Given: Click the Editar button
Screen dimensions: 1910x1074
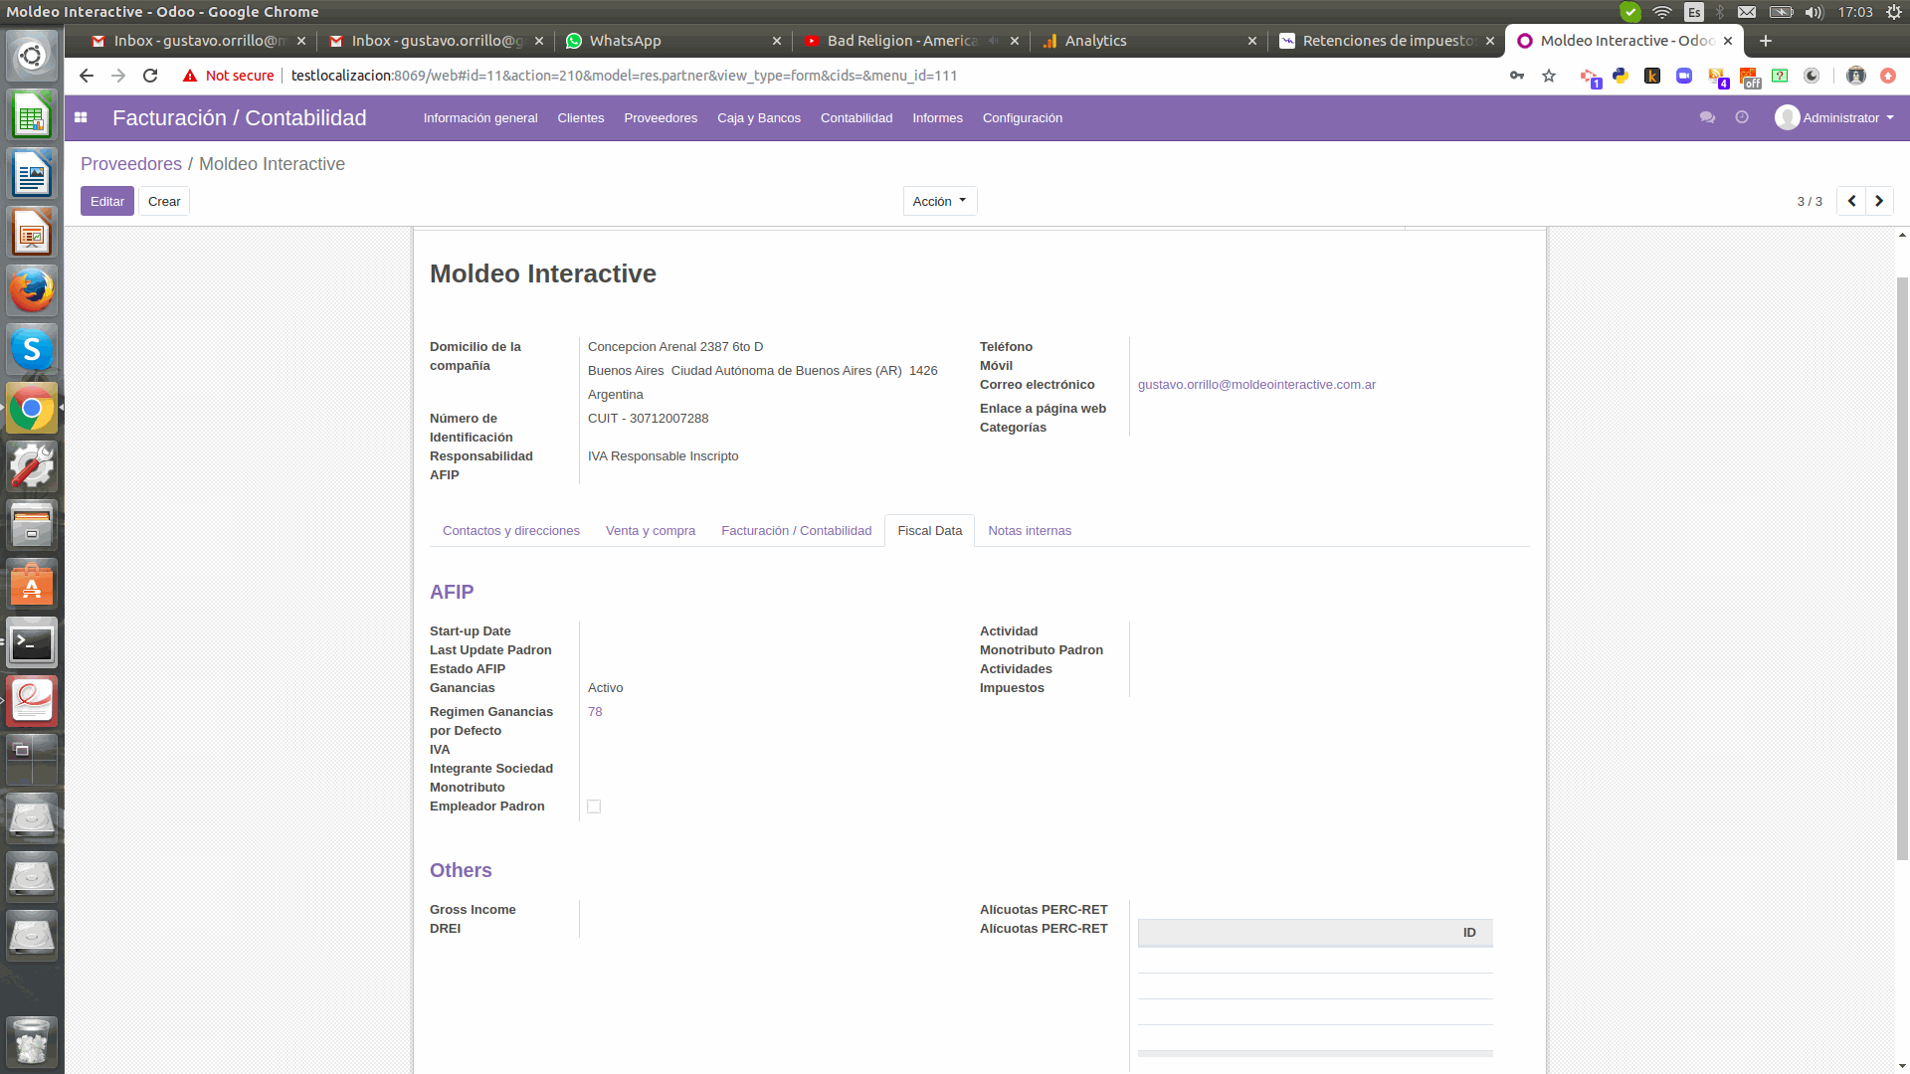Looking at the screenshot, I should pyautogui.click(x=107, y=201).
